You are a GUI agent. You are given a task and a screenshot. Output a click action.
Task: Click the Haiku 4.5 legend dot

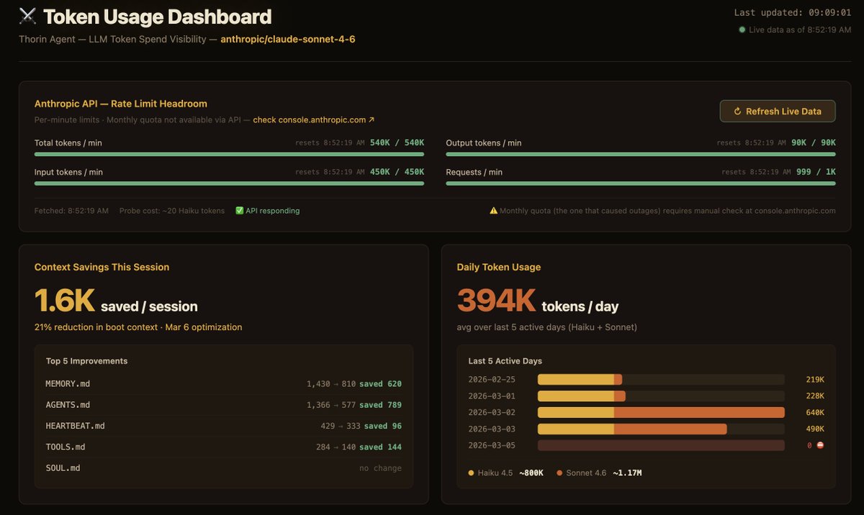coord(471,473)
